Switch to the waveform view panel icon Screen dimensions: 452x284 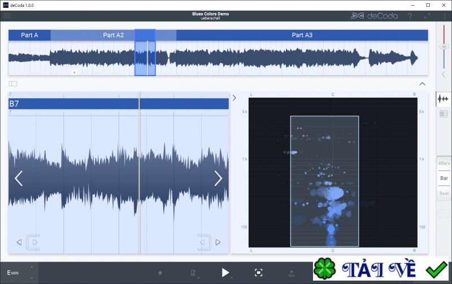[444, 99]
